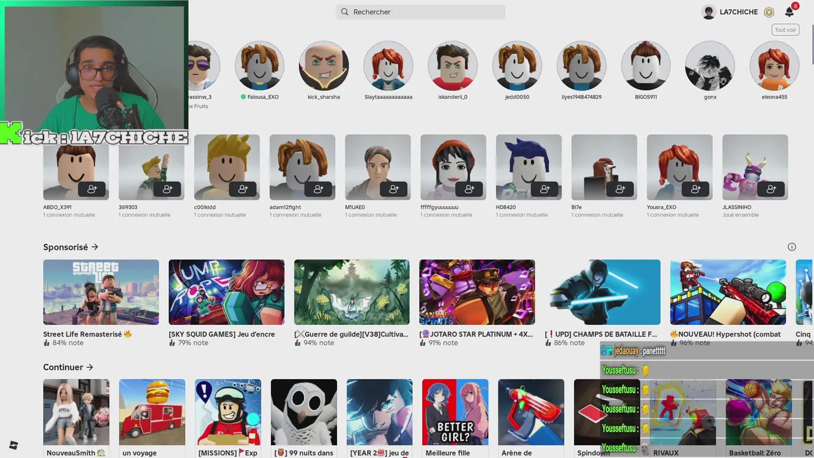Click the Rechercher search field
The height and width of the screenshot is (458, 814).
click(420, 12)
